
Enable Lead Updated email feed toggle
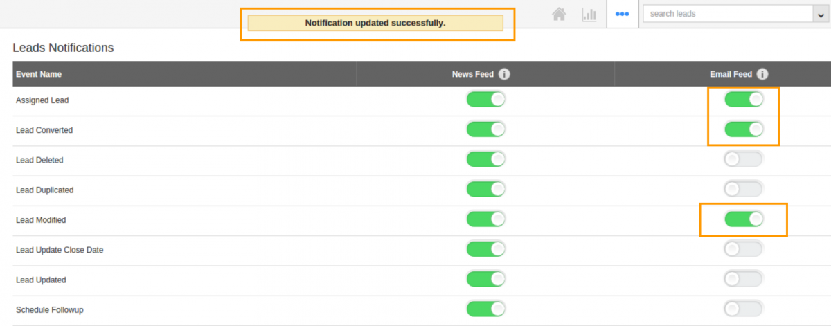coord(744,279)
